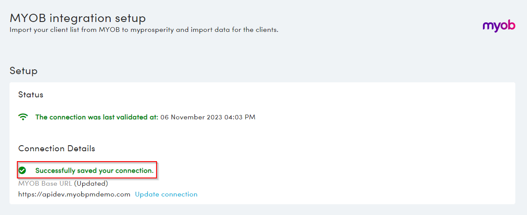Click the Status label

point(31,95)
